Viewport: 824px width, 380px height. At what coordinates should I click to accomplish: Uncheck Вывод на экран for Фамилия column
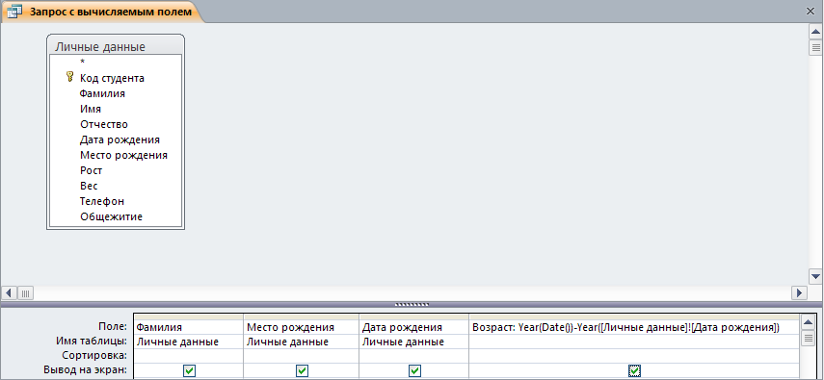190,371
